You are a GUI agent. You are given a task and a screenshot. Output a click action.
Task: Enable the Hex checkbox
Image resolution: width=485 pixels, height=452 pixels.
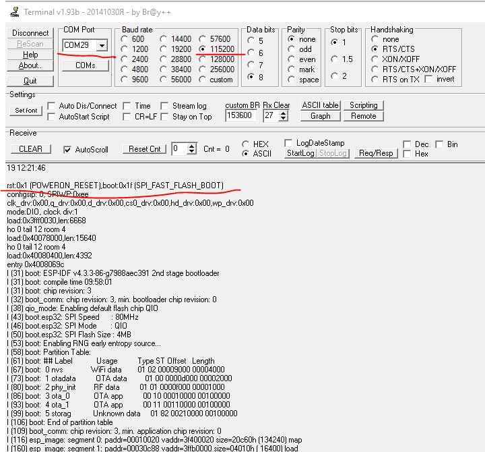(407, 154)
